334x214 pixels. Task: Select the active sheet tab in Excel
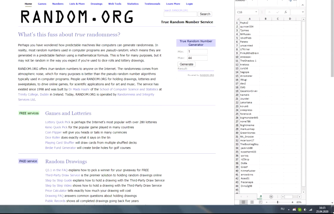[261, 197]
